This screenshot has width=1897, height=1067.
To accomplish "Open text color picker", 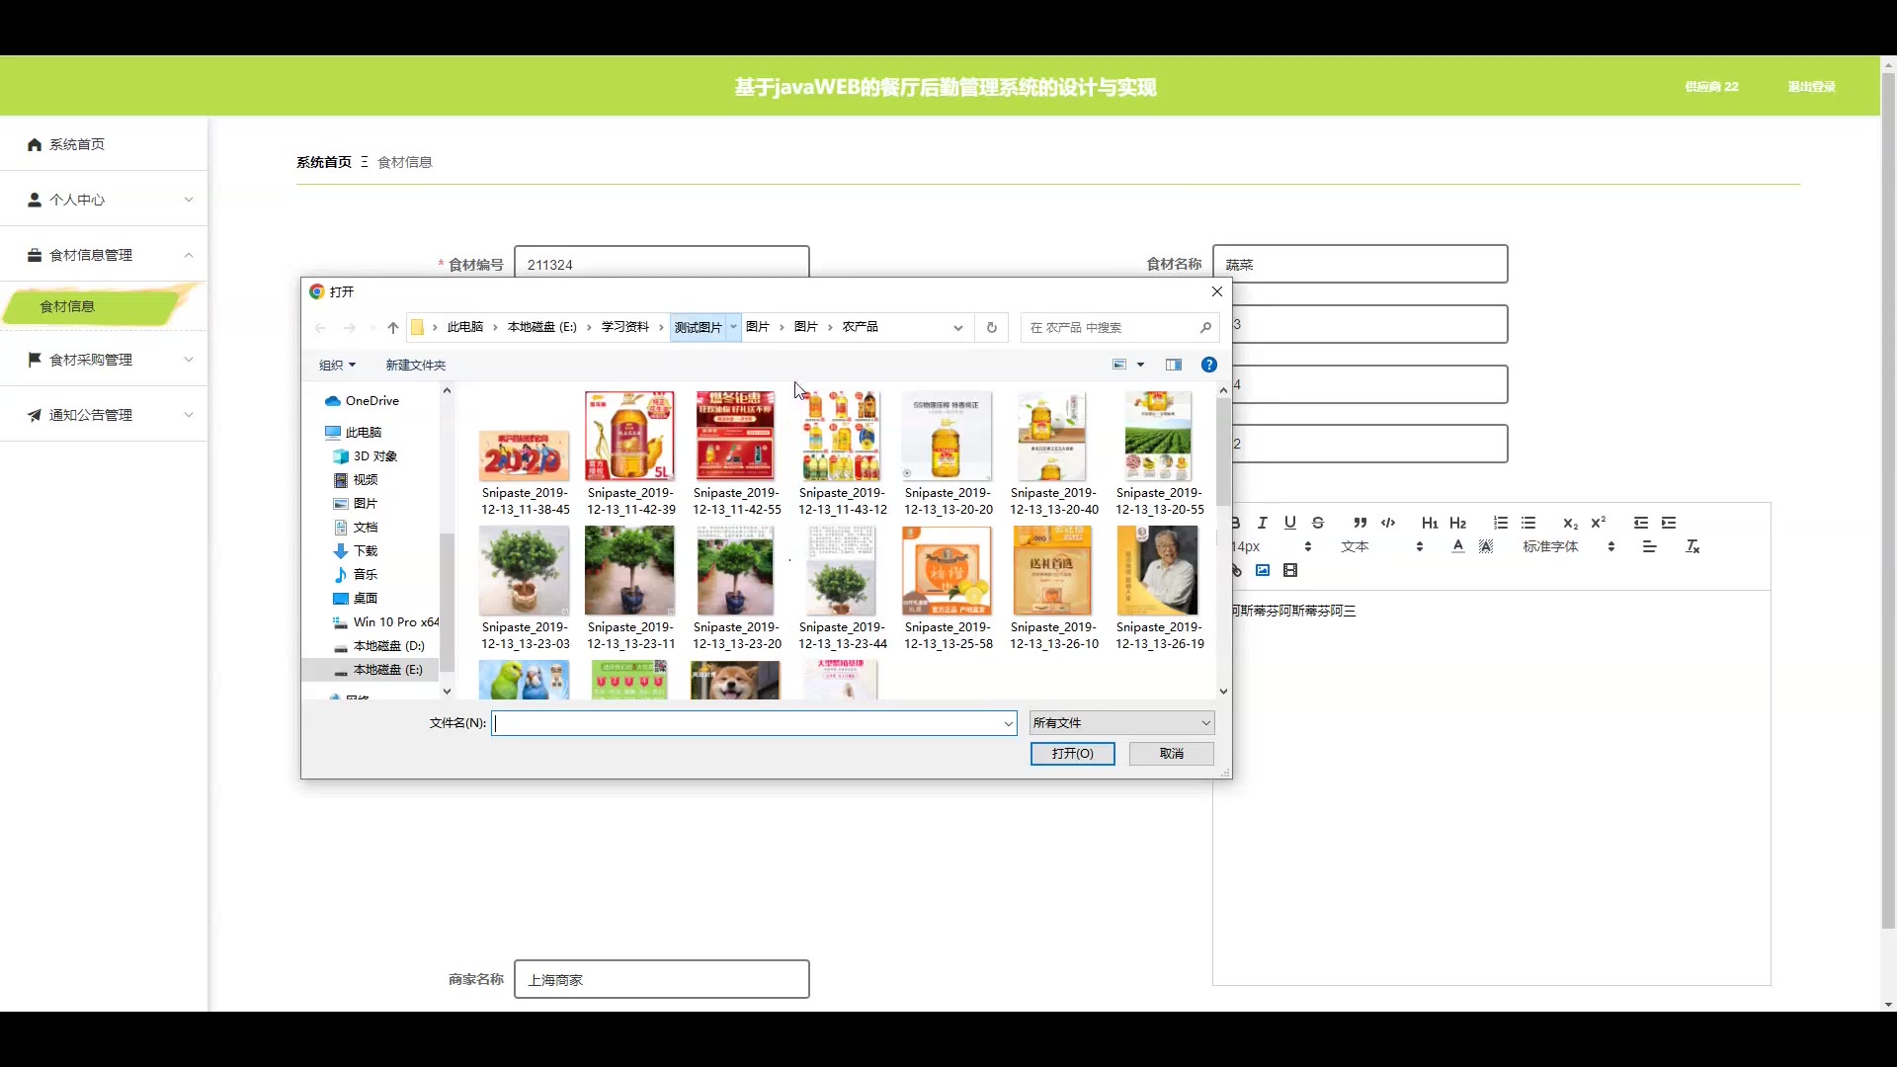I will click(1458, 546).
